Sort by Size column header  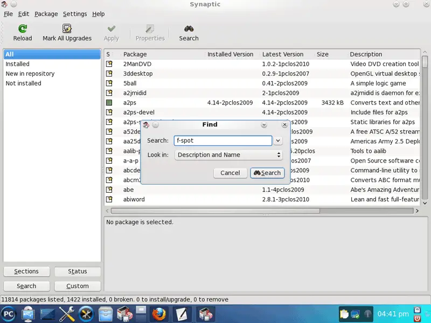click(x=331, y=54)
